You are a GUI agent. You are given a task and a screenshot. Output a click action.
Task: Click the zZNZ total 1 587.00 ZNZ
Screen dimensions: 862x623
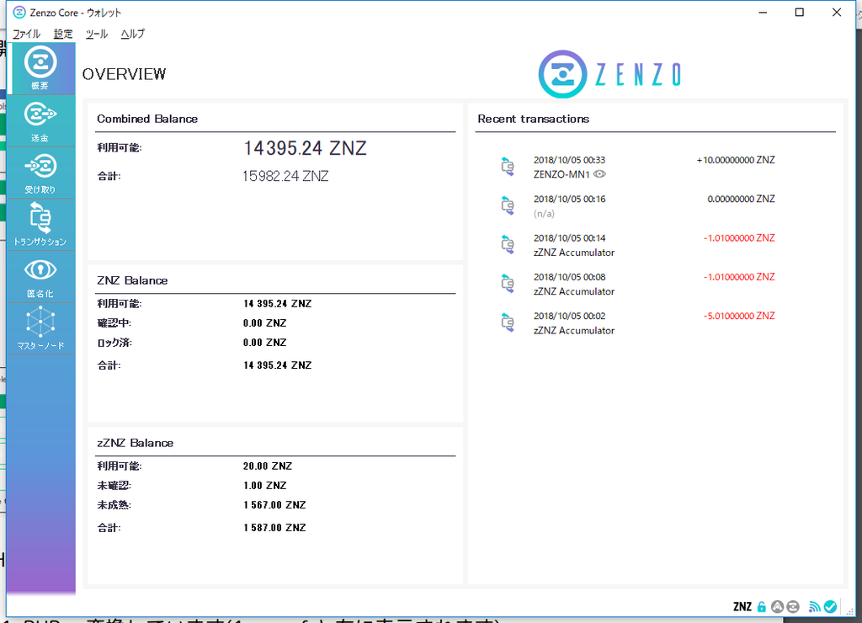coord(274,528)
